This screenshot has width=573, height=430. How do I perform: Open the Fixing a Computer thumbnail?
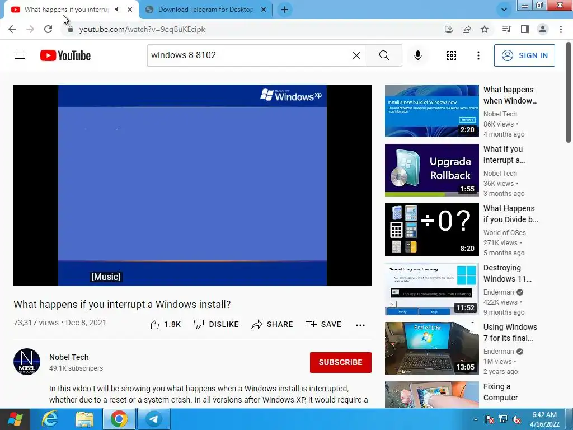431,395
